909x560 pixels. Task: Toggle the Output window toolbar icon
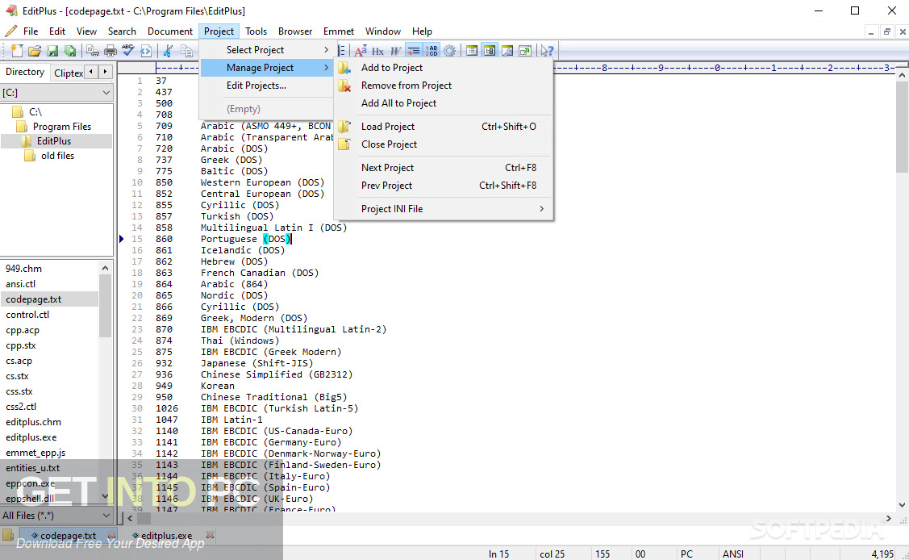click(507, 51)
